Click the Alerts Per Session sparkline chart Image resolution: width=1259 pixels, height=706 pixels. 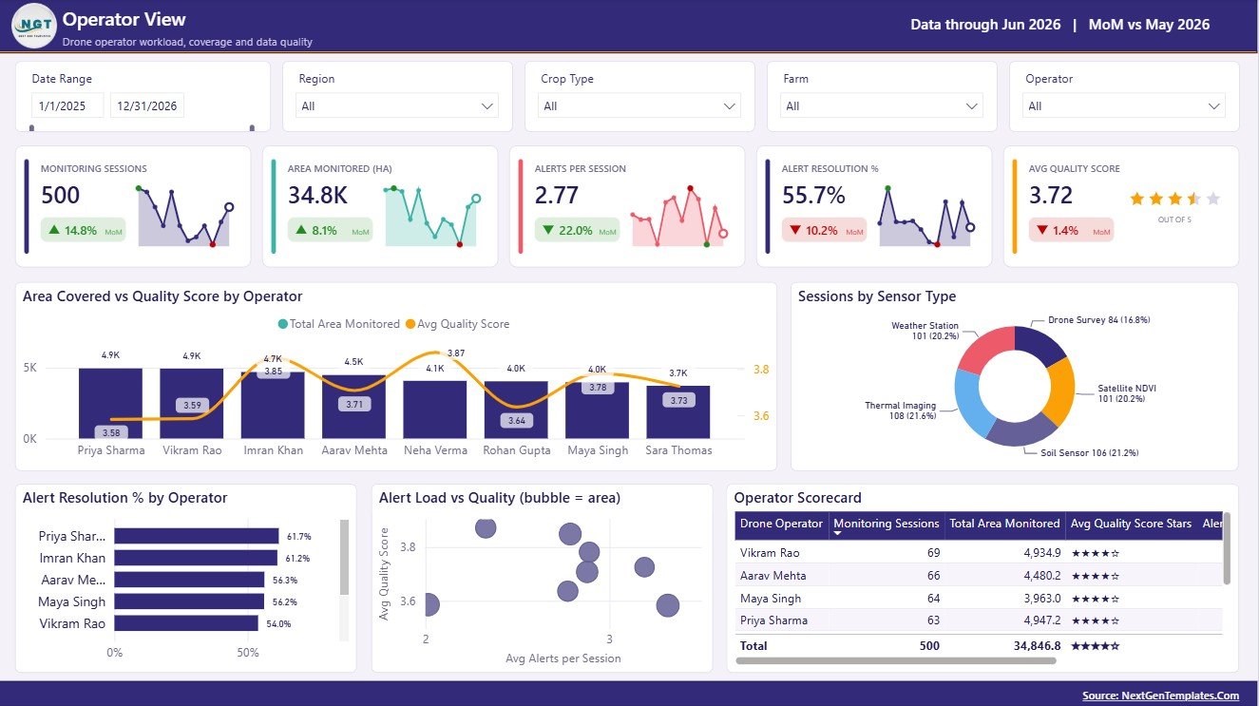pos(678,217)
